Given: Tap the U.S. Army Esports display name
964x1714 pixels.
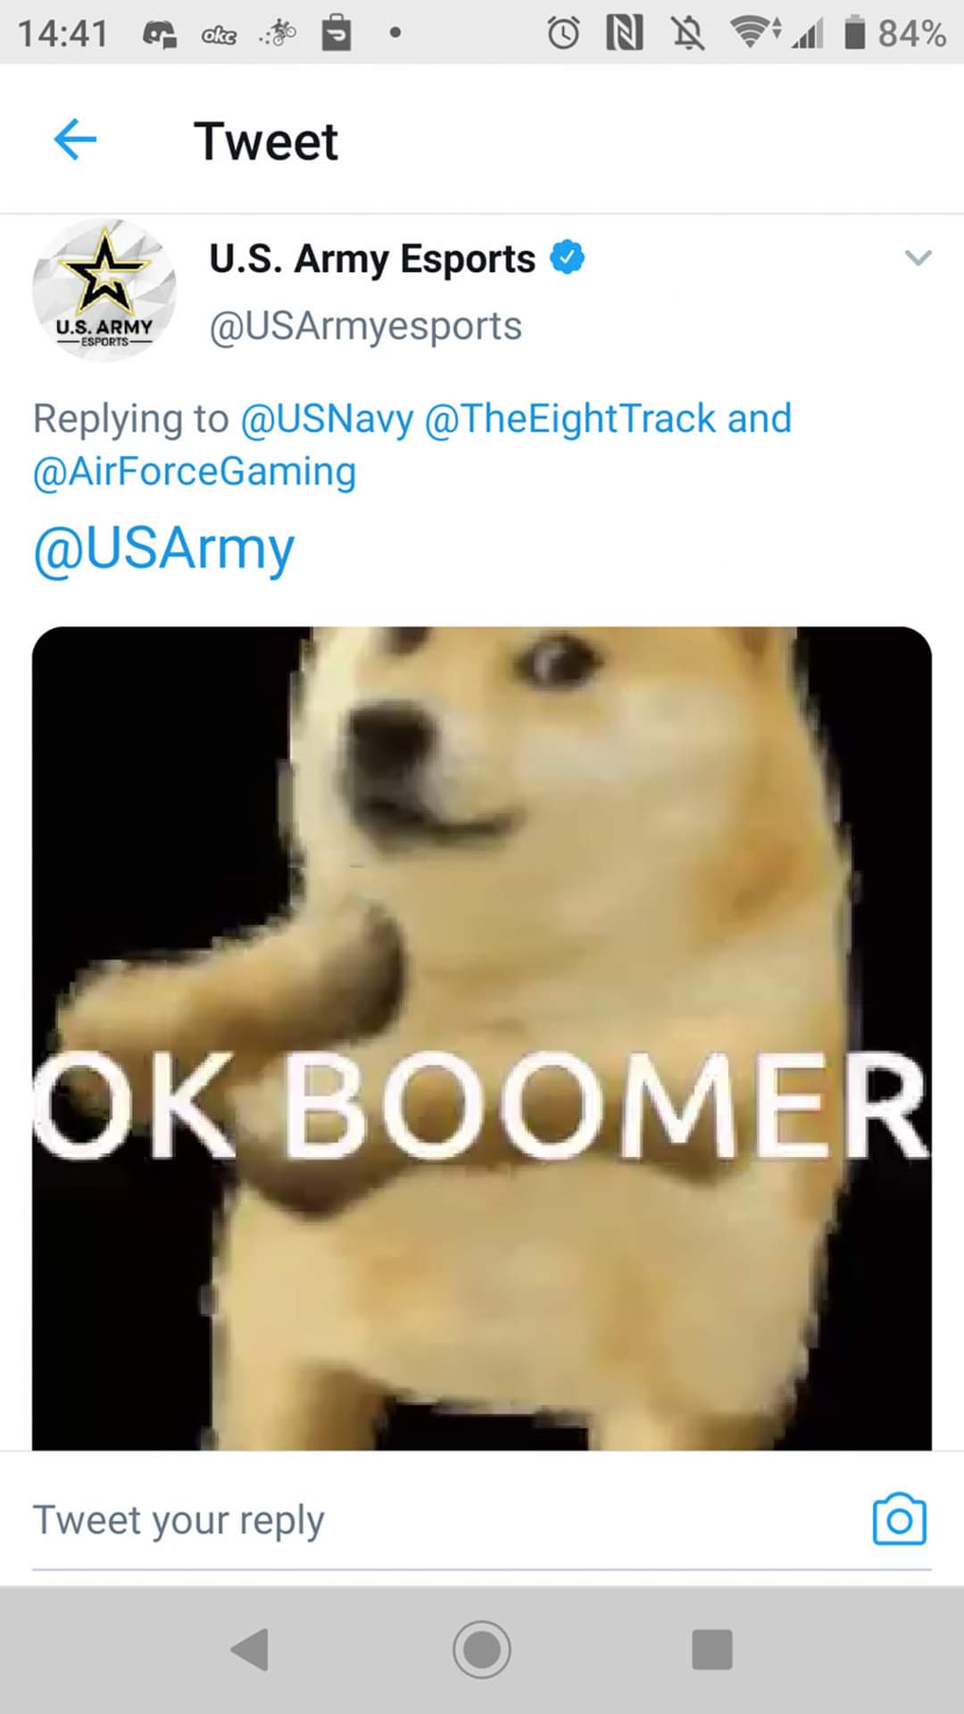Looking at the screenshot, I should (372, 259).
